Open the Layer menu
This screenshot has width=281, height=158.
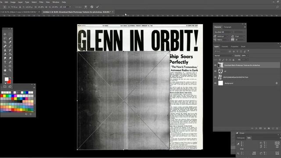pos(20,2)
